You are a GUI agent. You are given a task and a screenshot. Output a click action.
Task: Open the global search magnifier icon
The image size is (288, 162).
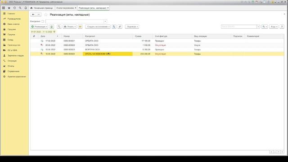(20, 8)
